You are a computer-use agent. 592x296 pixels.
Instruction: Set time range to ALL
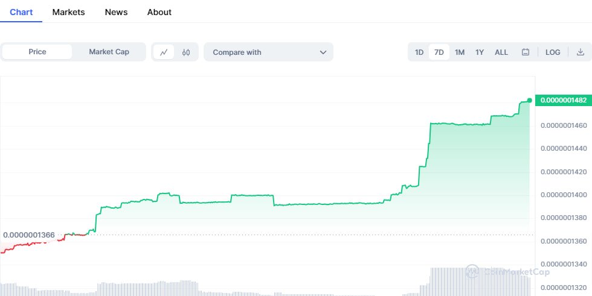[x=501, y=52]
